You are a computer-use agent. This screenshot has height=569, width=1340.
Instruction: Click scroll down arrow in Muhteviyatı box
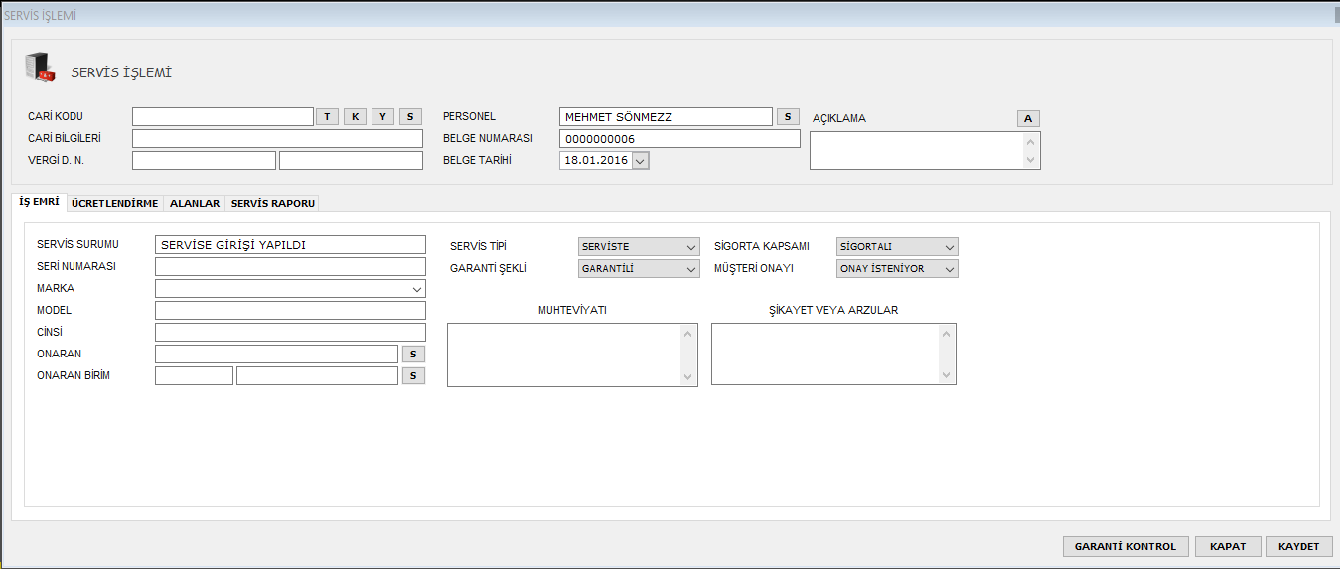tap(688, 376)
